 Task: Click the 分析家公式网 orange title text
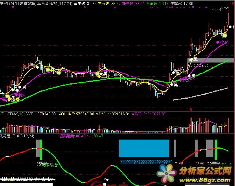point(205,171)
